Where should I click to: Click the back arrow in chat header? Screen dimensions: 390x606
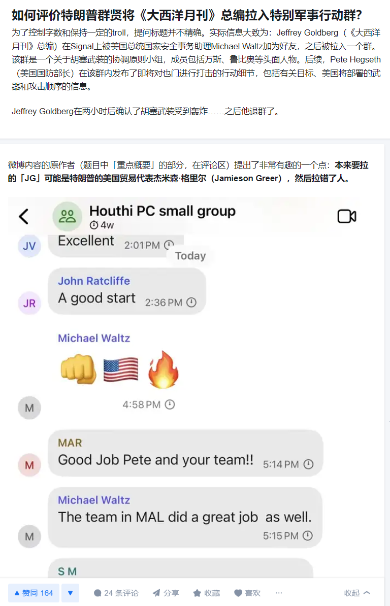point(24,216)
